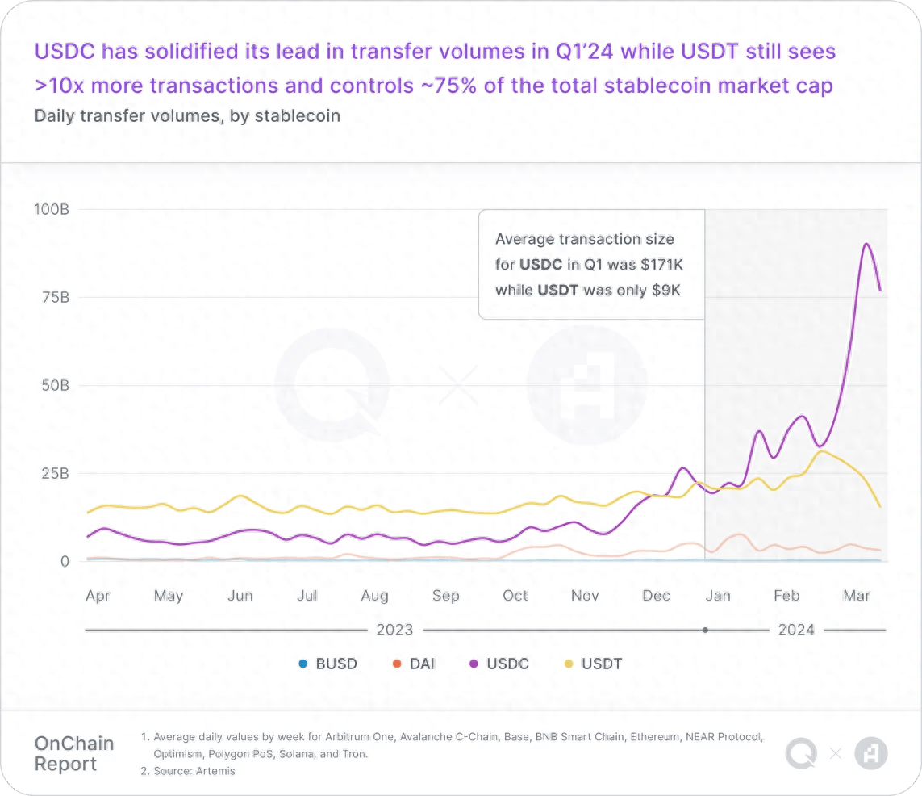Click the blue BUSD legend dot

[x=303, y=664]
